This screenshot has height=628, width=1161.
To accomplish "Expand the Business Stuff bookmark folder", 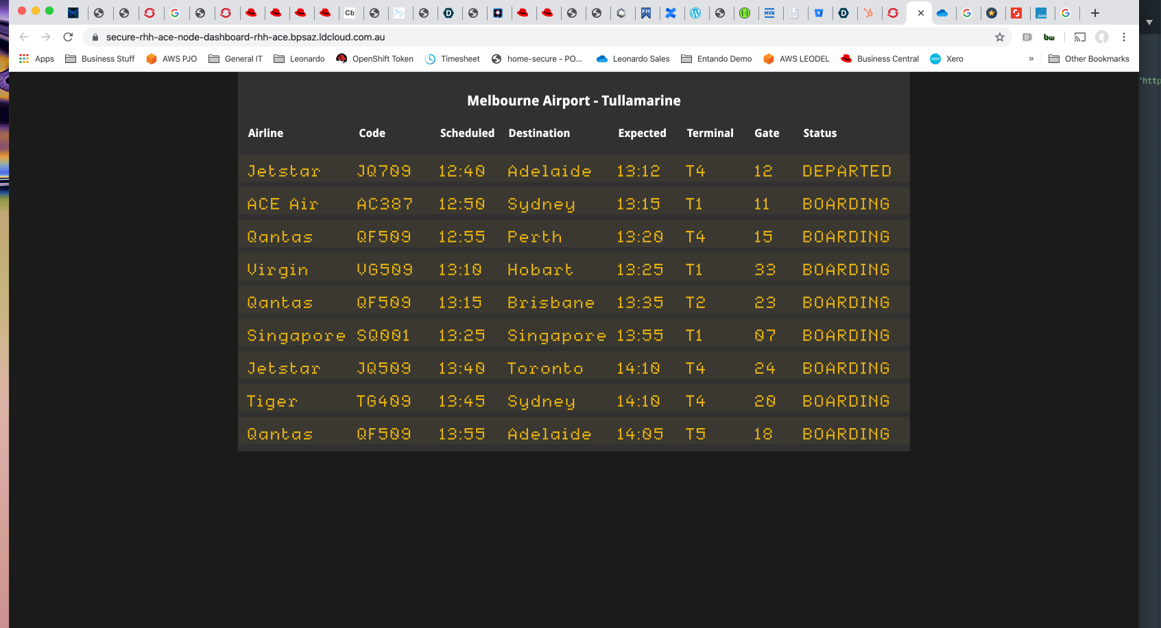I will point(100,59).
